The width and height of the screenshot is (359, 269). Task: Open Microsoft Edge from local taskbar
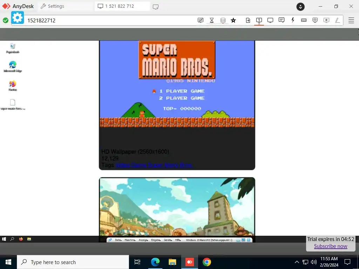[155, 262]
